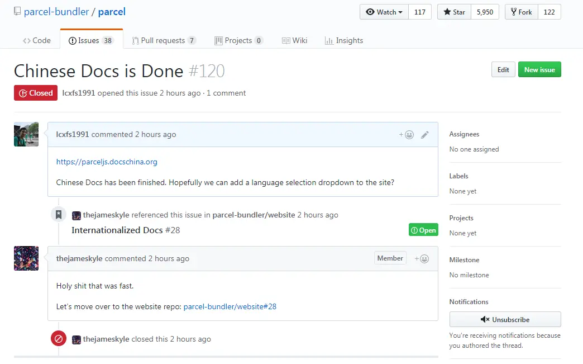Image resolution: width=583 pixels, height=364 pixels.
Task: Click thejameskyle small avatar in closed event
Action: pyautogui.click(x=76, y=340)
